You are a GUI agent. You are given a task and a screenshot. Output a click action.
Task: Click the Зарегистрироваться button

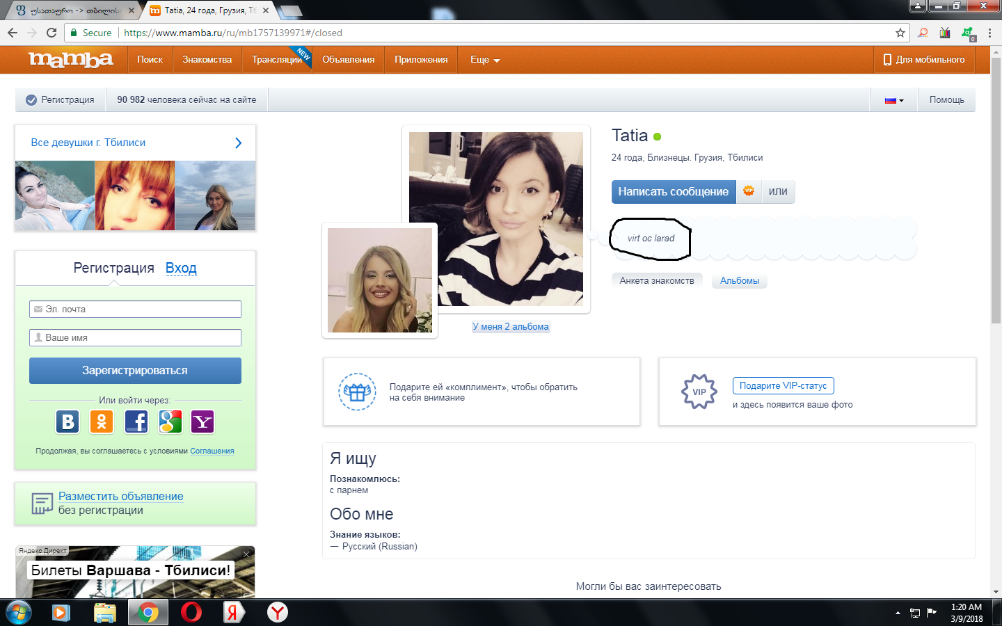pos(135,371)
